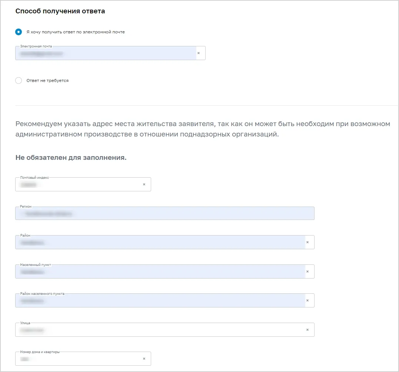Open the Населенный пункт combo field

[x=160, y=271]
